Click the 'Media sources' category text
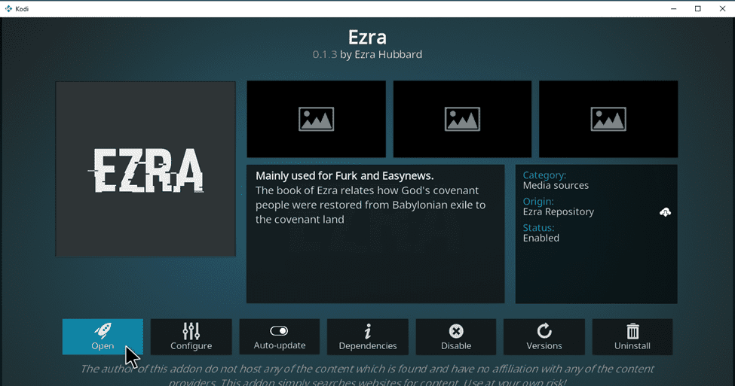 coord(556,185)
